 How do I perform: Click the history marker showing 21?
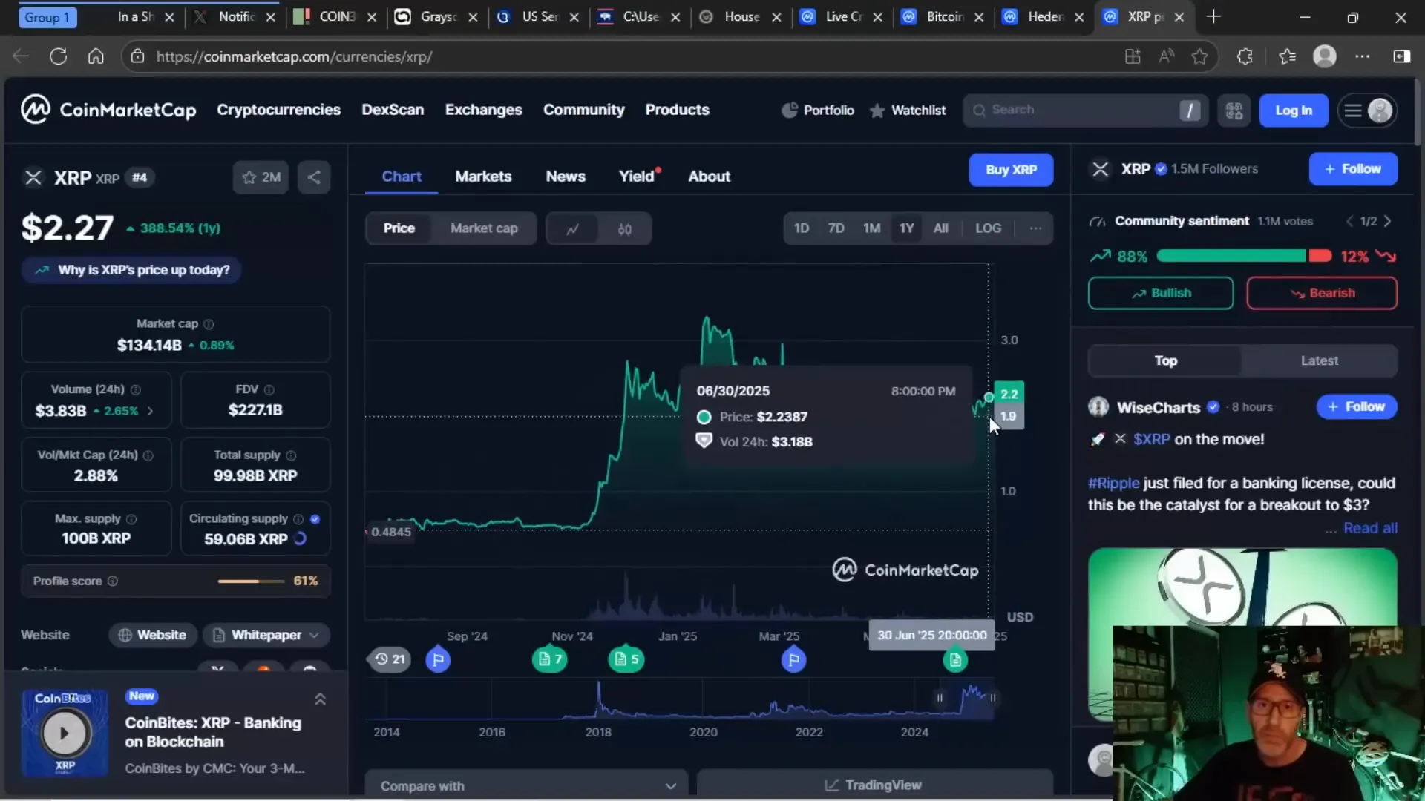coord(390,659)
